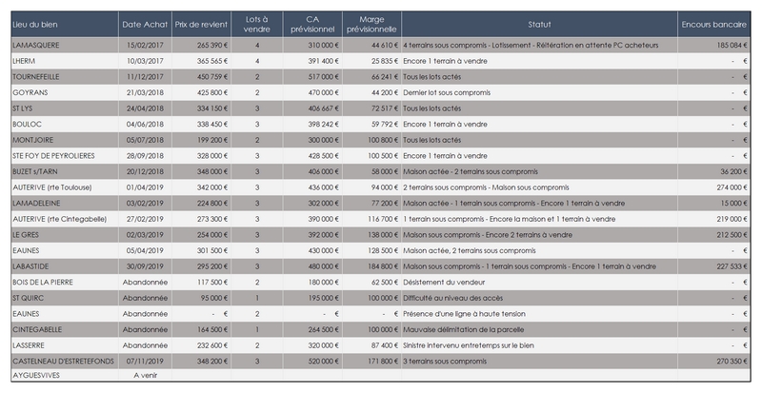This screenshot has height=393, width=762.
Task: Select the LAMASQUERE cell
Action: click(65, 45)
